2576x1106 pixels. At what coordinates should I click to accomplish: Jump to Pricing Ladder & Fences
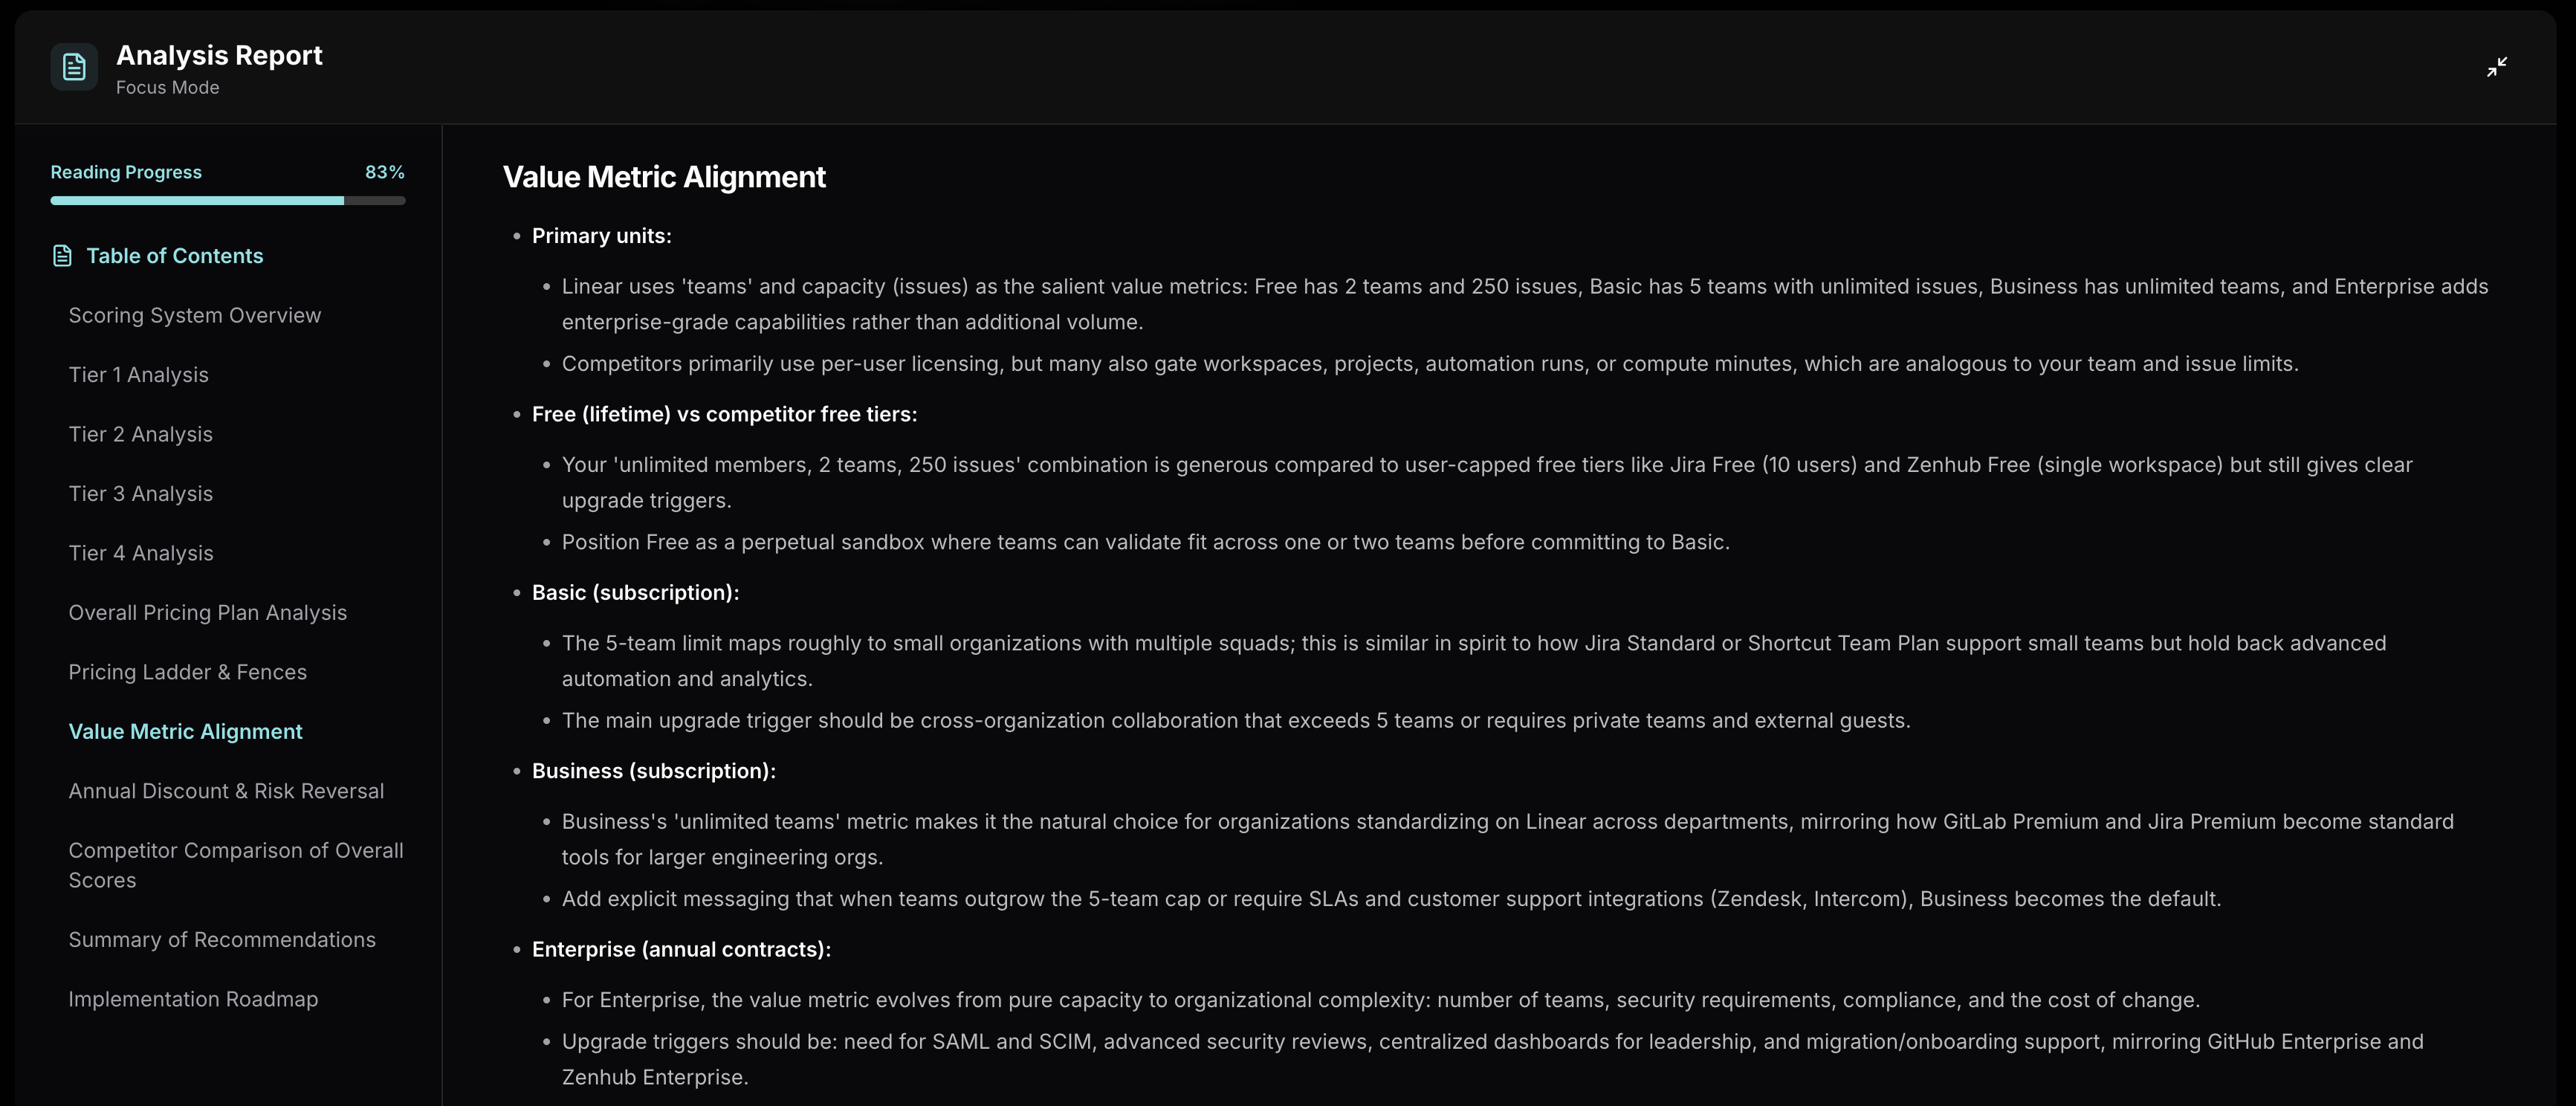[x=187, y=672]
